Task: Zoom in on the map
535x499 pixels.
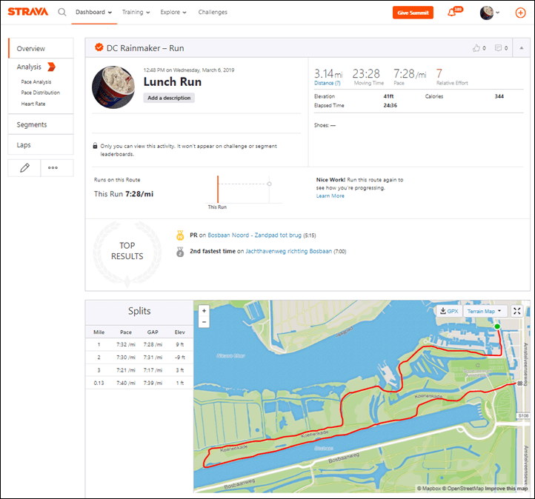Action: point(204,311)
